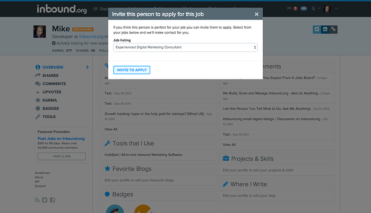The image size is (371, 213).
Task: Toggle the Actively looking for opportunities checkbox
Action: point(54,43)
